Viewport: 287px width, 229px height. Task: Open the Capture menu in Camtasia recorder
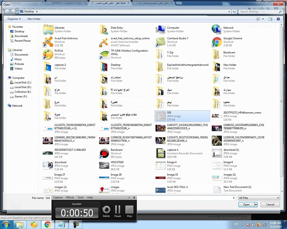coord(58,198)
